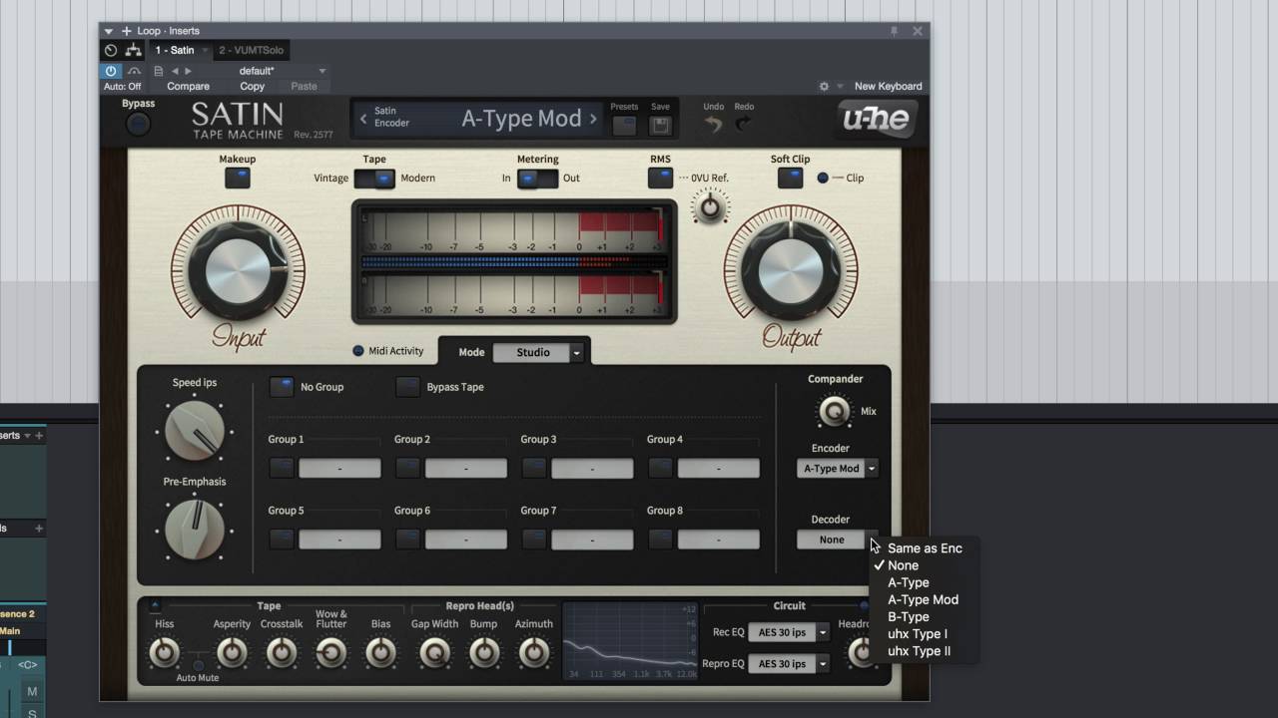The width and height of the screenshot is (1278, 718).
Task: Click the Hiss knob
Action: (165, 653)
